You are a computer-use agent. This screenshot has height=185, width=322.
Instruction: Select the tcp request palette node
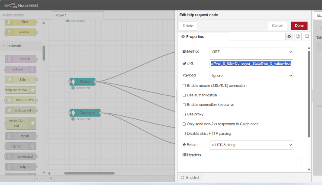point(20,156)
